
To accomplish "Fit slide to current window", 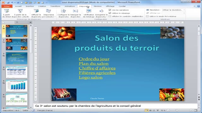I will 196,110.
